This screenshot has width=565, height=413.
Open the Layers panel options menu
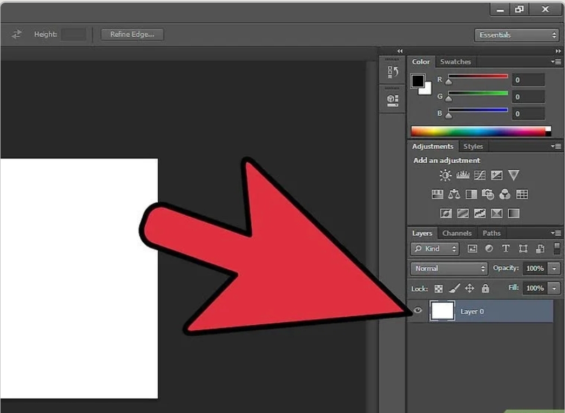pos(556,233)
